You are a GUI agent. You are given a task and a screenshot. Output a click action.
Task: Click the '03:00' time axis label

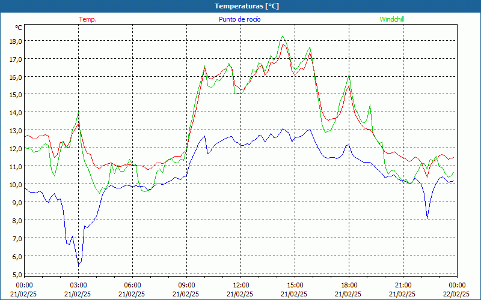[78, 286]
